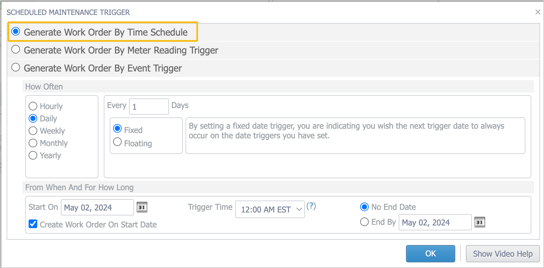Screen dimensions: 544x268
Task: Open the End By calendar picker icon
Action: (x=479, y=222)
